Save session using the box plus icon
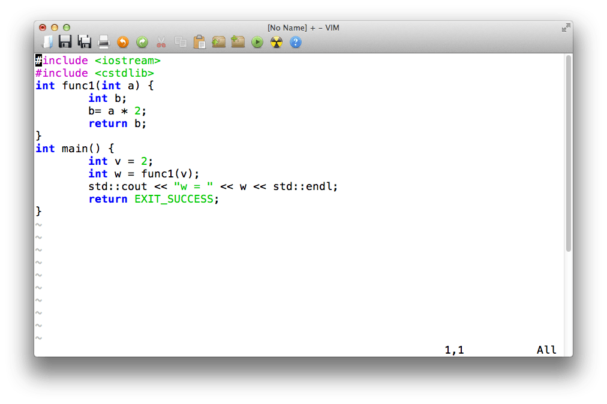This screenshot has width=607, height=404. coord(238,42)
